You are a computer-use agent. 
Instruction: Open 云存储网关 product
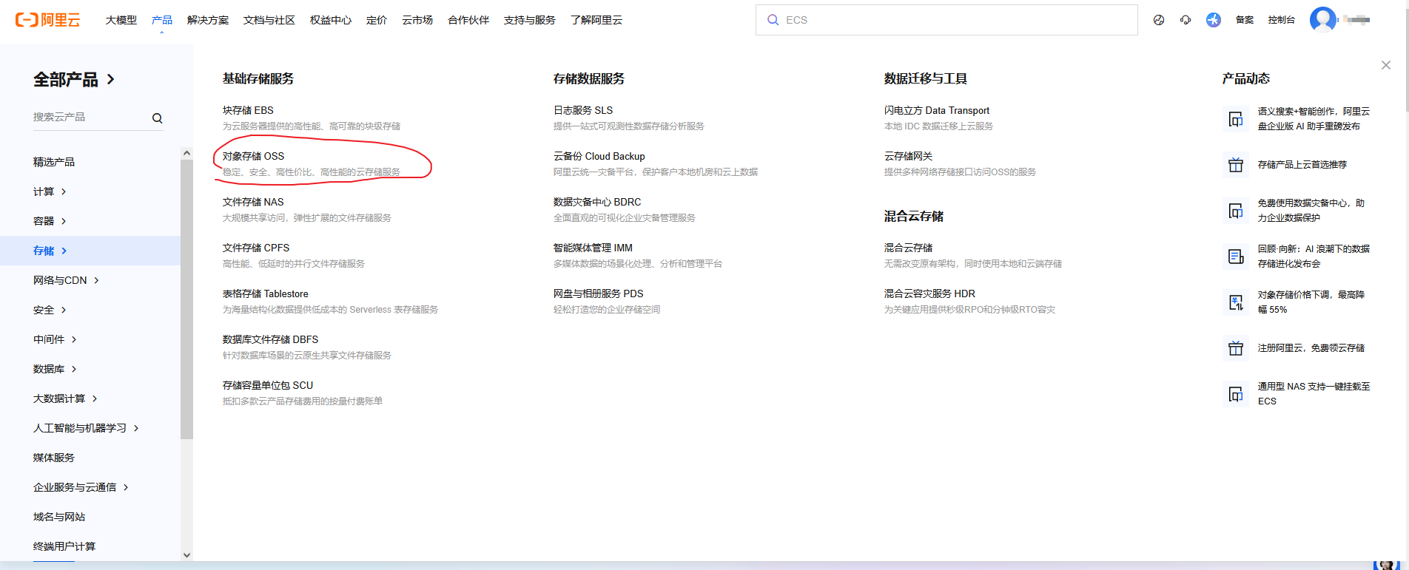pos(909,156)
